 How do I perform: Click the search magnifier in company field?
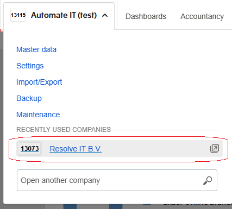208,180
